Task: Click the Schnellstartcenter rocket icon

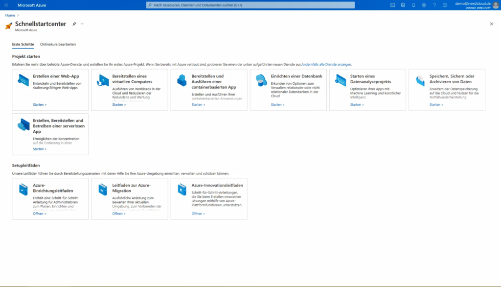Action: click(9, 26)
